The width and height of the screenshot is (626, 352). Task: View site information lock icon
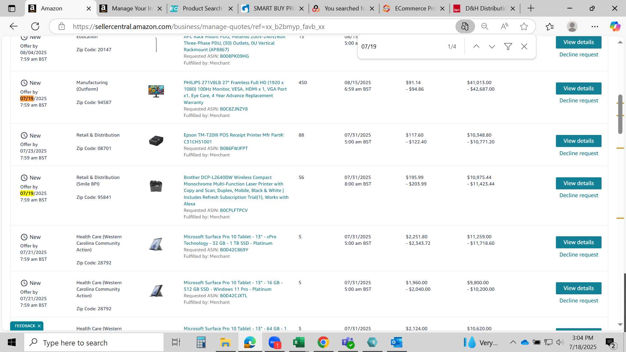[x=62, y=26]
